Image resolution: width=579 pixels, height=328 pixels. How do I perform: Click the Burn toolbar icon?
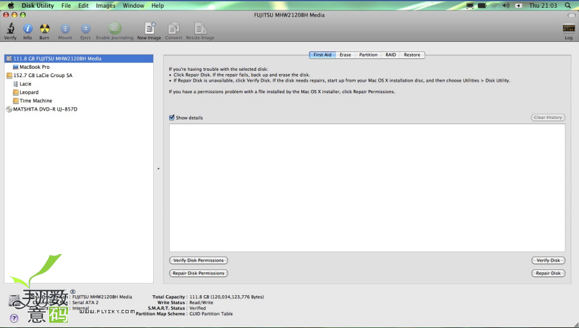pos(44,28)
